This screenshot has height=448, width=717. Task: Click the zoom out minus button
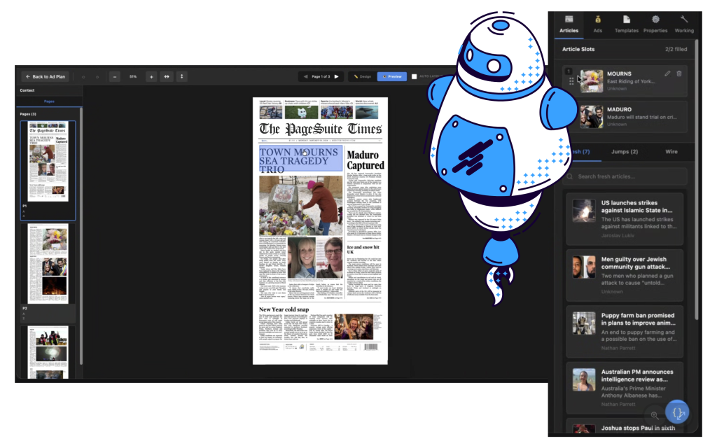pyautogui.click(x=115, y=76)
